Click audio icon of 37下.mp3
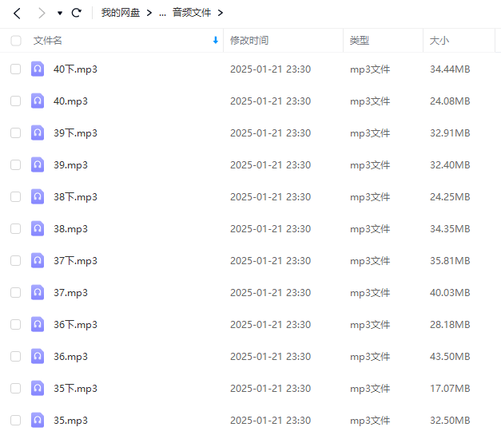 click(38, 260)
